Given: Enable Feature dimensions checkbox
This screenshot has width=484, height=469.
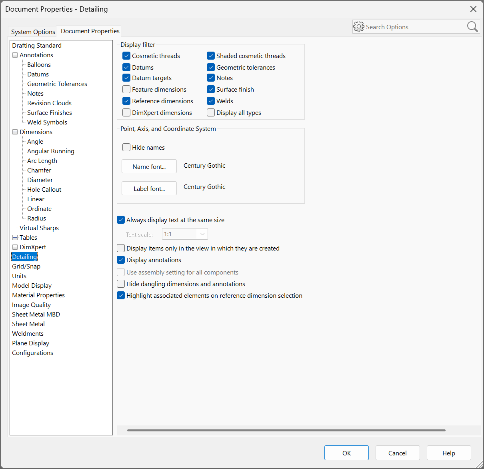Looking at the screenshot, I should click(x=126, y=89).
